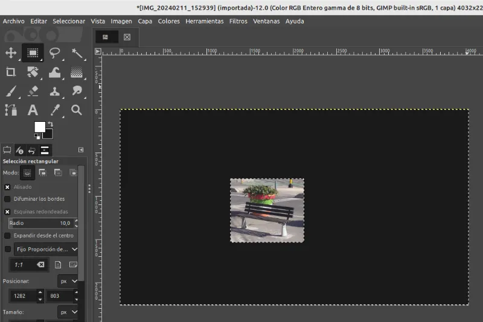Open the Tamaño px unit dropdown
Image resolution: width=483 pixels, height=322 pixels.
[68, 312]
